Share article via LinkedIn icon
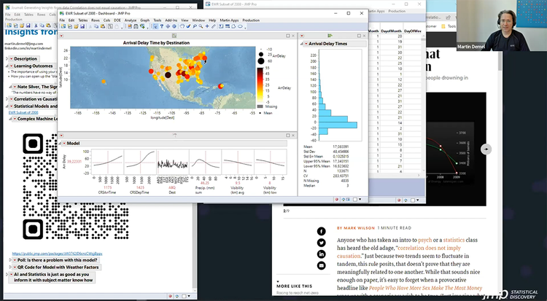This screenshot has width=547, height=301. click(x=321, y=254)
